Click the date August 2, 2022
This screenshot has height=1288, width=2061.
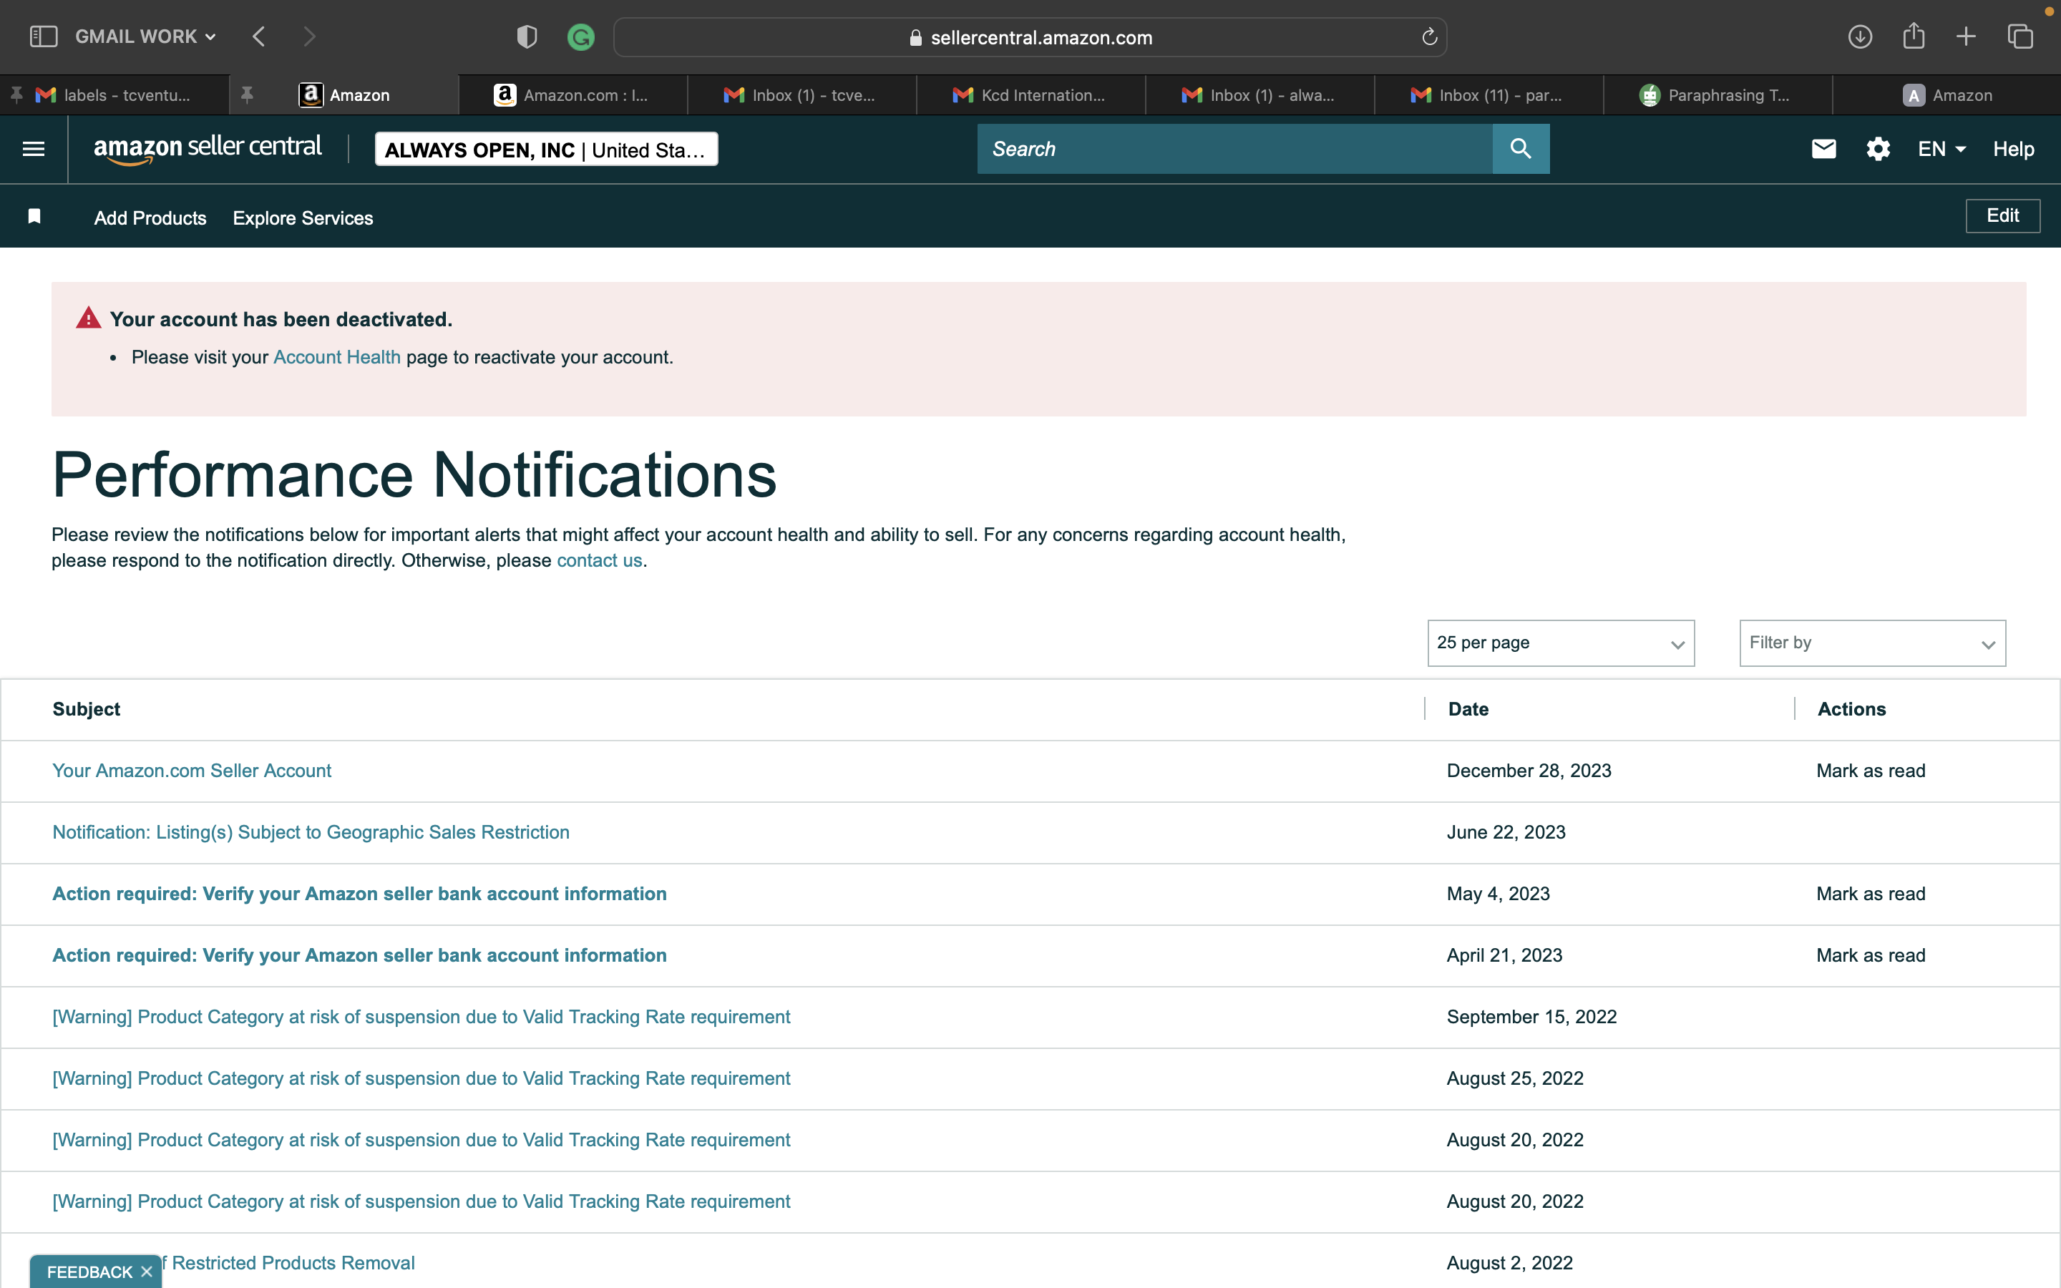1509,1262
